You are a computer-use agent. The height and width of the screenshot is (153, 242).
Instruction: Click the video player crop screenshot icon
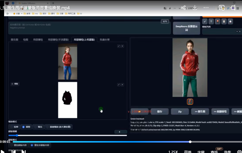(233, 8)
